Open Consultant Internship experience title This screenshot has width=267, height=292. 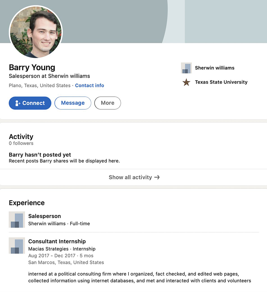pos(57,241)
